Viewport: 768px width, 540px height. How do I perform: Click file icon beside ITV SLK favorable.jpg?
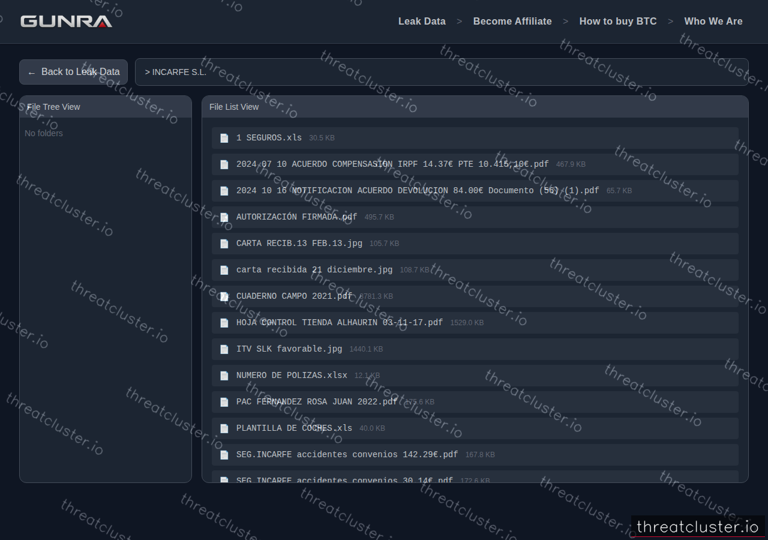click(224, 349)
